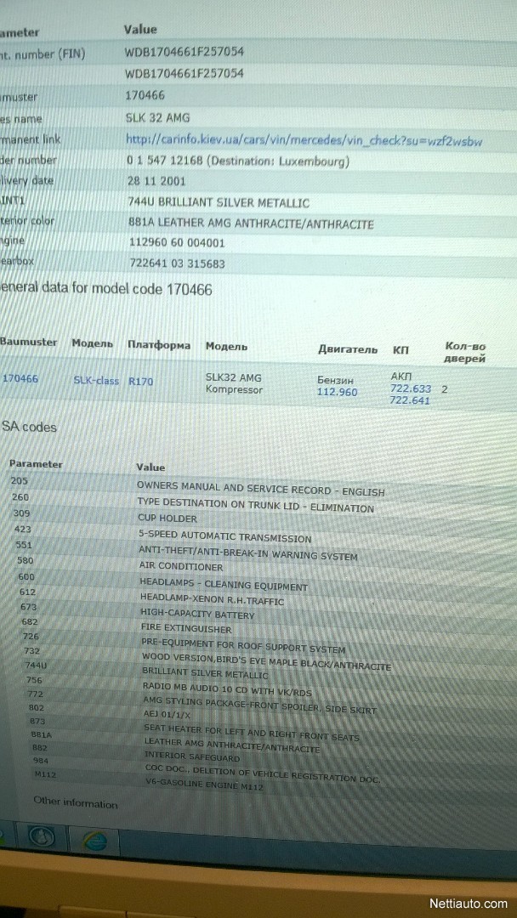Open the 722.641 gearbox link
The image size is (517, 918).
[410, 400]
